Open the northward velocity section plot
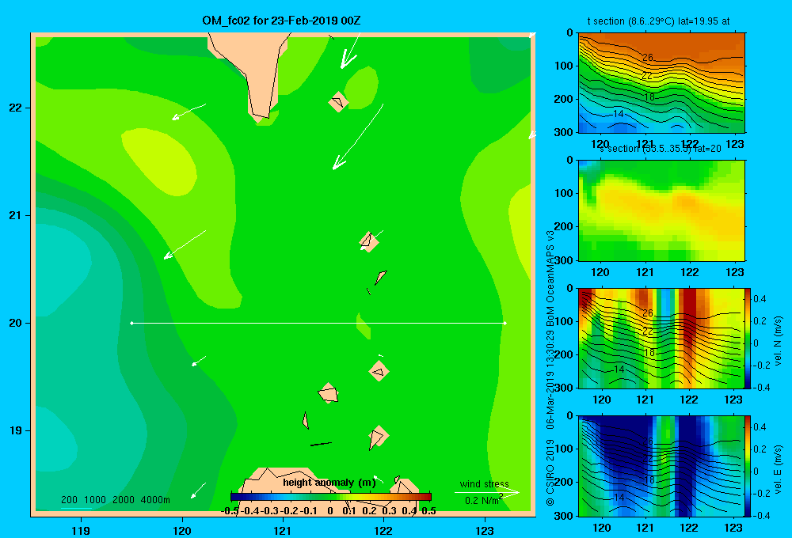 [x=661, y=338]
